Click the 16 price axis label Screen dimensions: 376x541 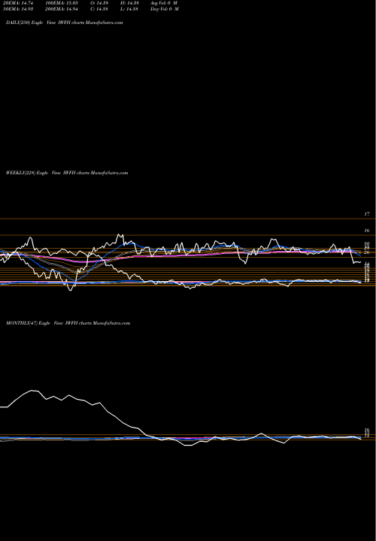tap(367, 231)
